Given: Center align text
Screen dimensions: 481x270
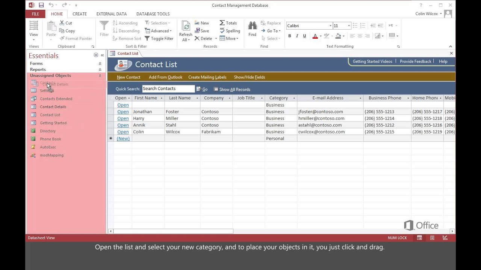Looking at the screenshot, I should point(360,36).
